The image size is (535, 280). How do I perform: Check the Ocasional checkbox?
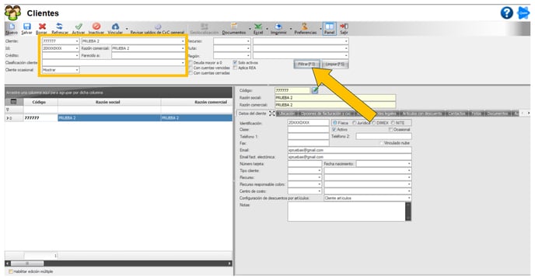(390, 129)
